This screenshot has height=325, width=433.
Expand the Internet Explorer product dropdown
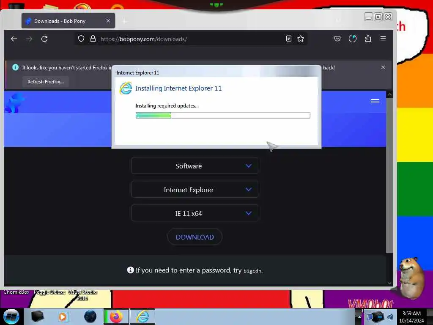(195, 190)
